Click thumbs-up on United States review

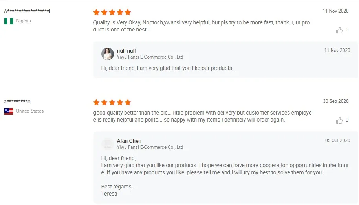coord(339,120)
